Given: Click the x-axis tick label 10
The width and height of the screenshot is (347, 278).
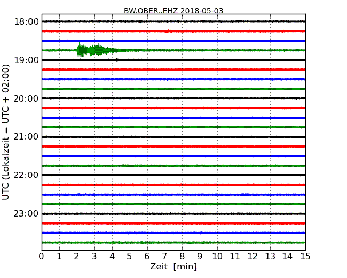Looking at the screenshot, I should [217, 257].
